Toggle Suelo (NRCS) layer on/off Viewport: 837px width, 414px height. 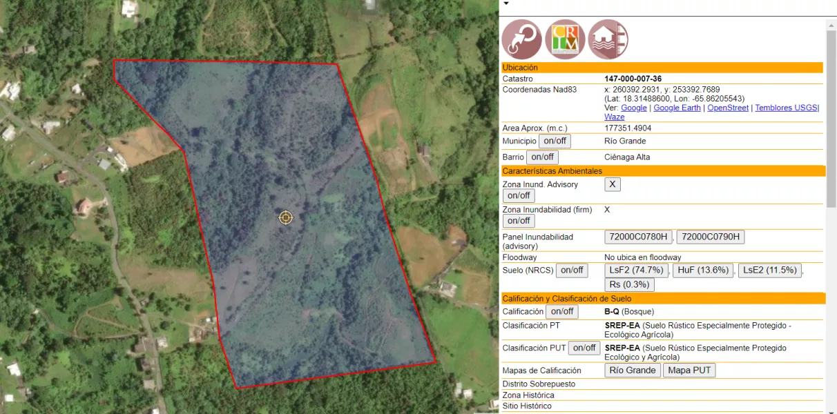click(572, 270)
